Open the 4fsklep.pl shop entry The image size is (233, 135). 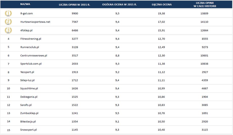coord(26,30)
